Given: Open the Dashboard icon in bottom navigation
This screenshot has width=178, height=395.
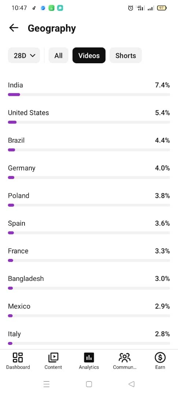Looking at the screenshot, I should (x=18, y=357).
